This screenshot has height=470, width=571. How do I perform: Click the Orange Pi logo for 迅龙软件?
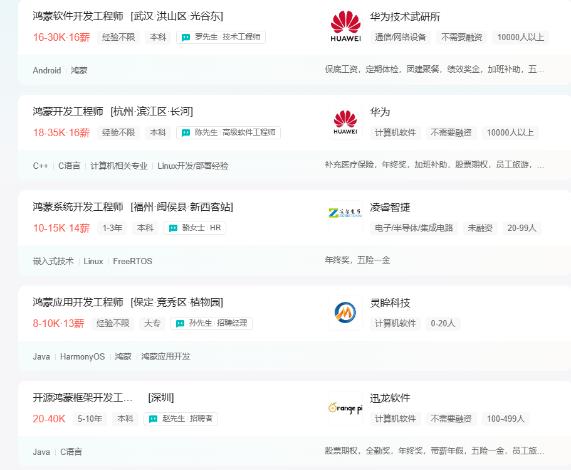coord(345,409)
